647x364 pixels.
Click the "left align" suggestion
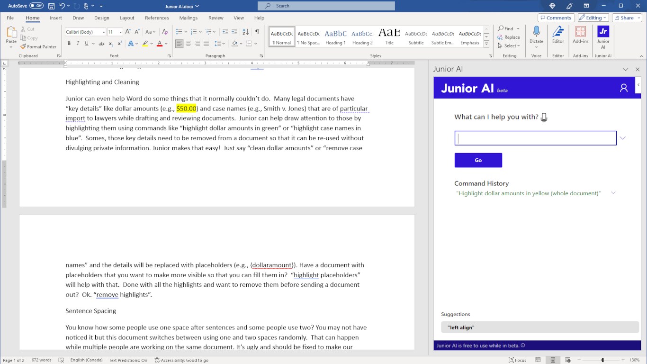(x=540, y=328)
